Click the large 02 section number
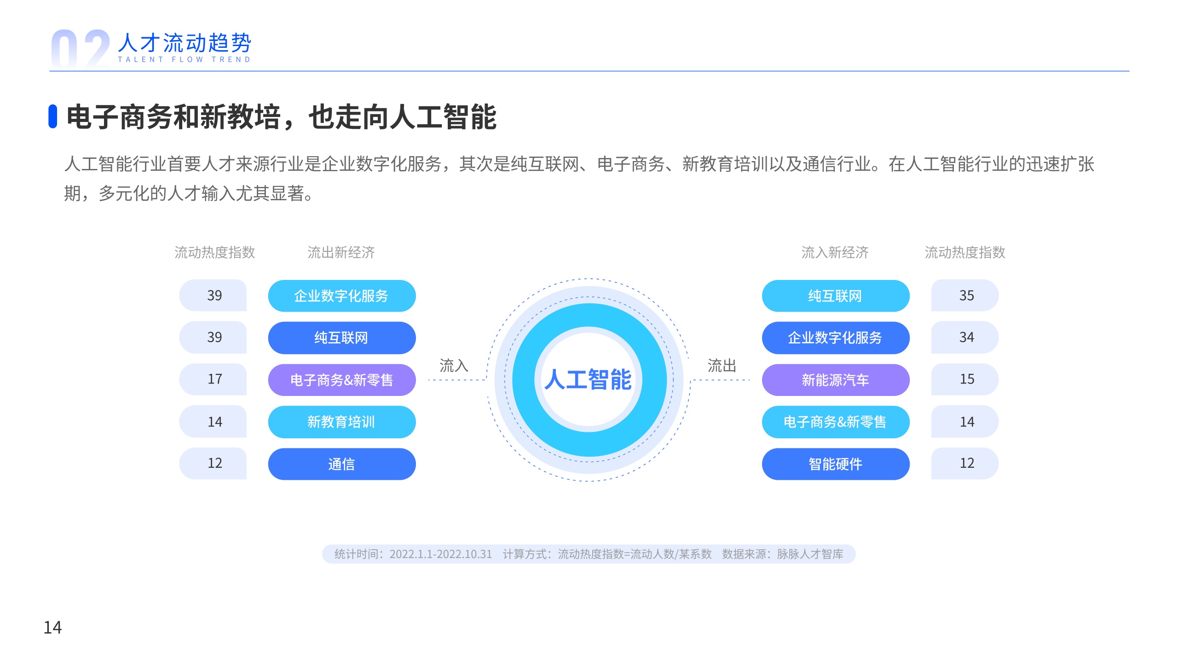1178x663 pixels. (81, 49)
